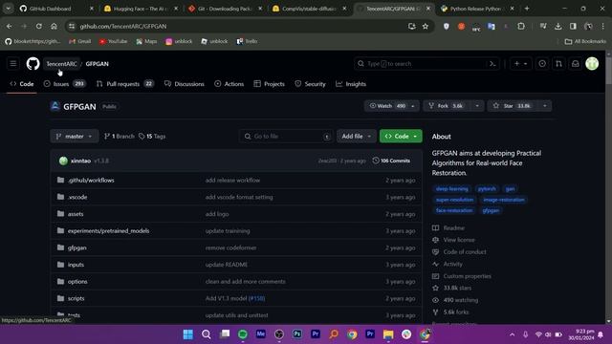The image size is (612, 344).
Task: Open the gfpgan folder
Action: [76, 247]
